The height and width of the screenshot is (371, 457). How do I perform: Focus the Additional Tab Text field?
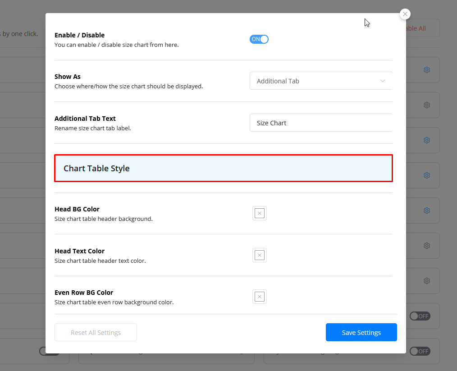pos(321,123)
